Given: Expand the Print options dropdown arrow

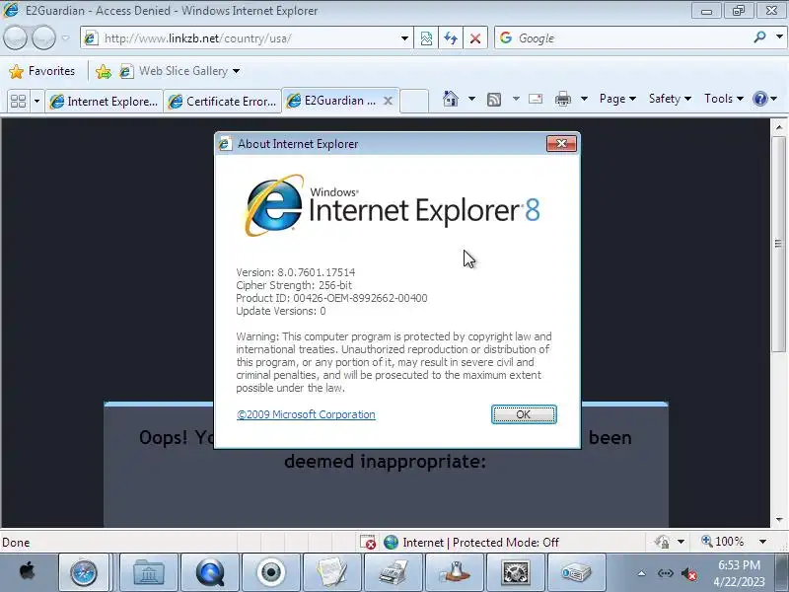Looking at the screenshot, I should (x=584, y=99).
